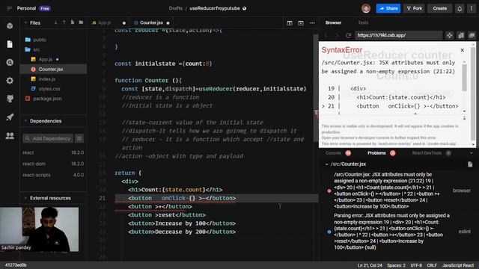Close the SyntaxError overlay
Image resolution: width=479 pixels, height=269 pixels.
pyautogui.click(x=463, y=50)
